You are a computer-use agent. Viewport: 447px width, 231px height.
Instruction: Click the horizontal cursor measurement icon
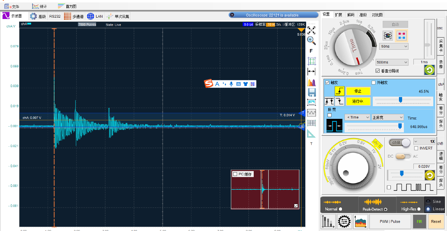[311, 72]
